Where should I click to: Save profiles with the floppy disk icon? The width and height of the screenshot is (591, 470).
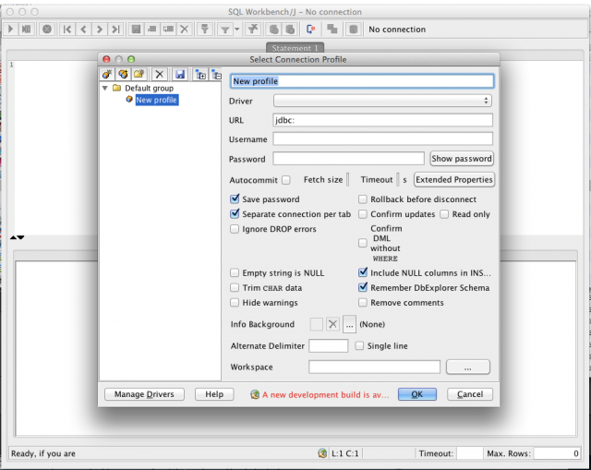pyautogui.click(x=180, y=74)
